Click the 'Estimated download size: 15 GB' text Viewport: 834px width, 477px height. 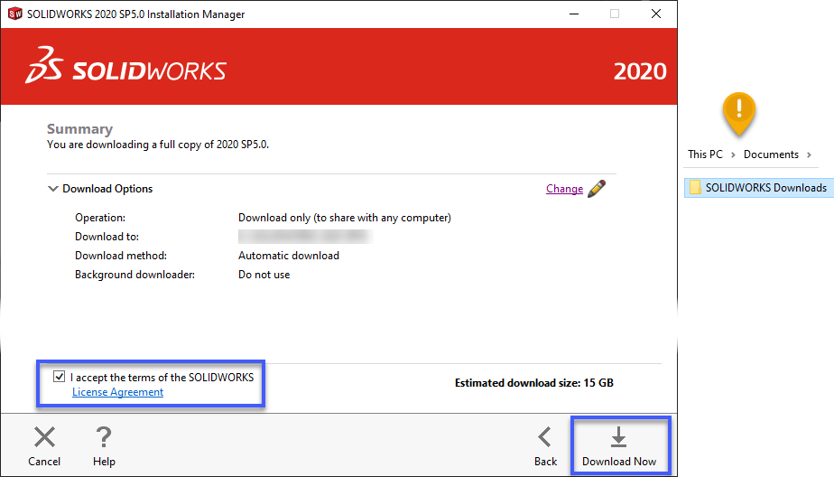click(x=534, y=383)
